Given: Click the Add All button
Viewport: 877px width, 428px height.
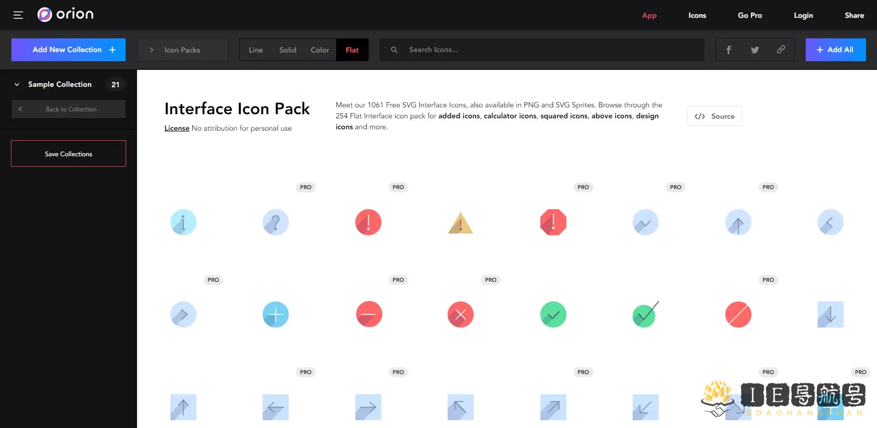Looking at the screenshot, I should pyautogui.click(x=835, y=50).
